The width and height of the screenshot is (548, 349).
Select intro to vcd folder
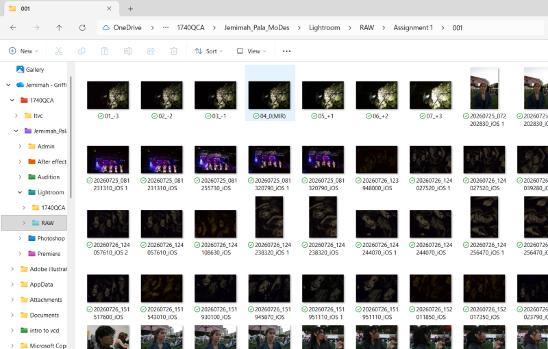45,331
